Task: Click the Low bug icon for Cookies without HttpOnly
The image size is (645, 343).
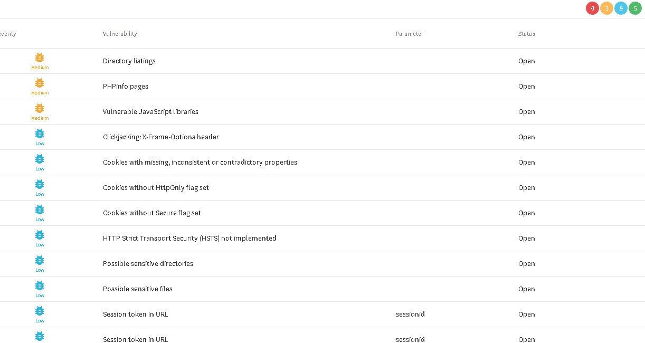Action: click(40, 184)
